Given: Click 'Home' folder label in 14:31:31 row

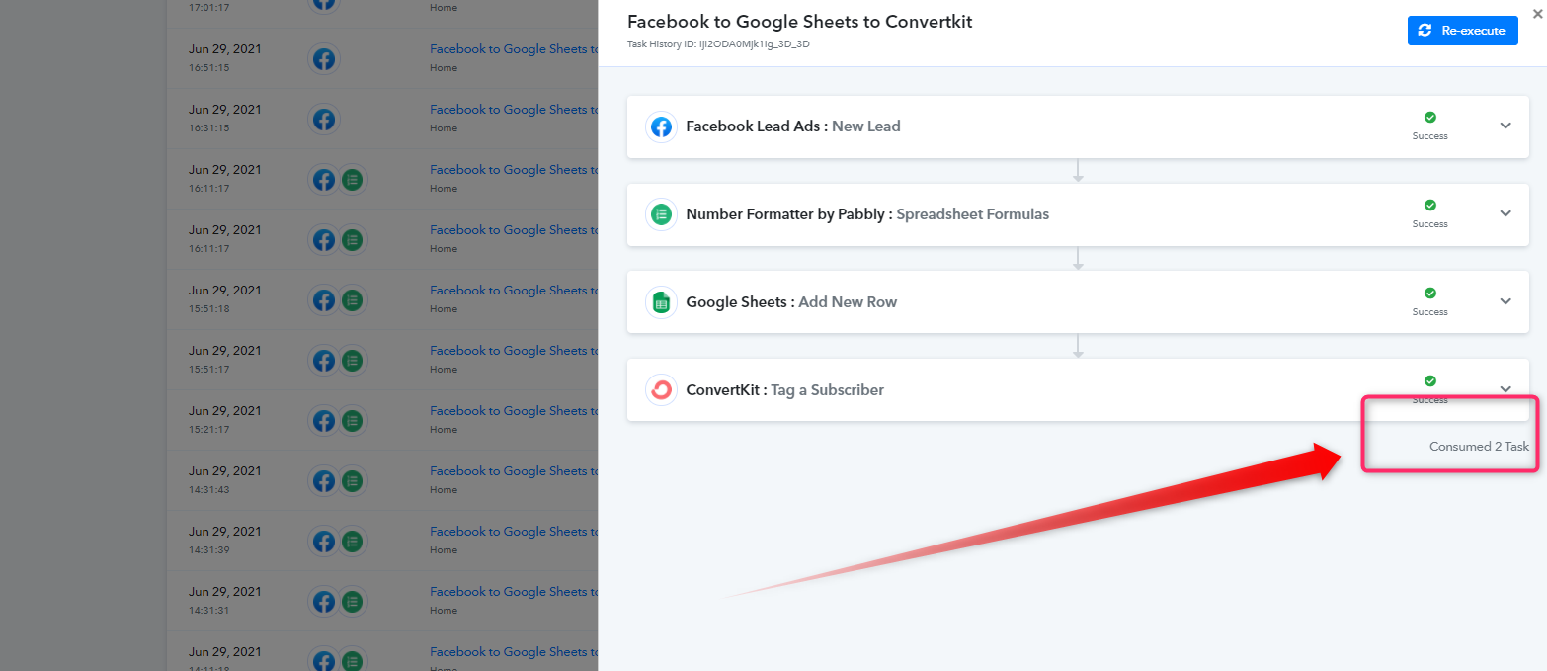Looking at the screenshot, I should click(444, 611).
